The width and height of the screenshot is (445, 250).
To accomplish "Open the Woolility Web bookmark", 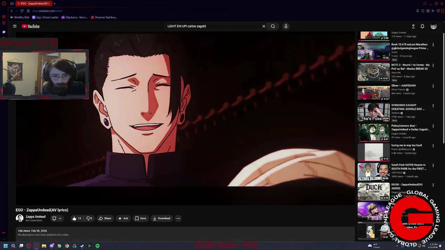I will 20,17.
